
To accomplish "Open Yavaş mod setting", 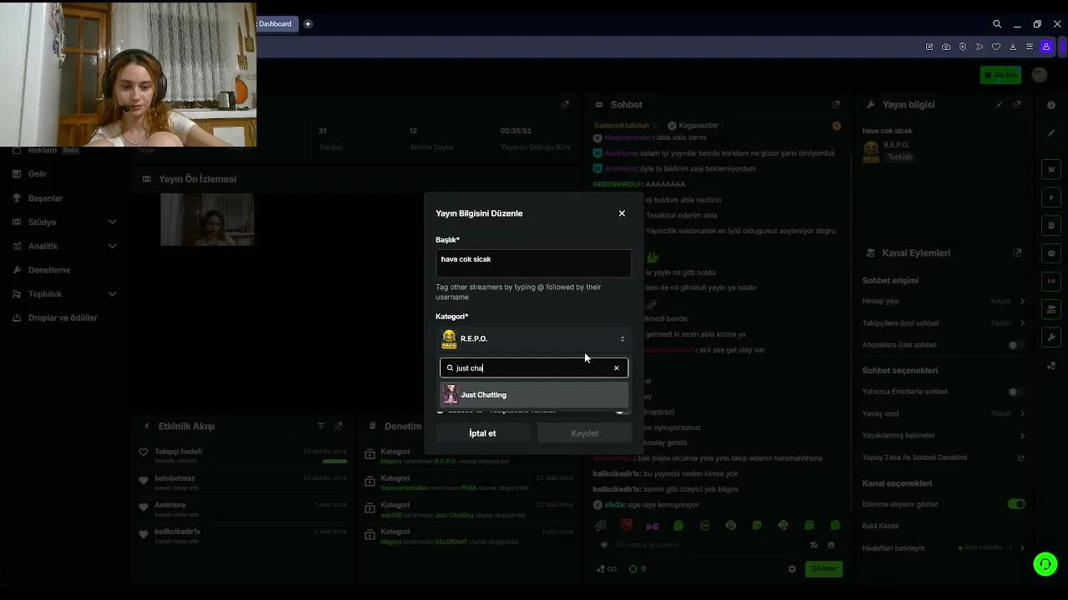I will click(x=944, y=413).
